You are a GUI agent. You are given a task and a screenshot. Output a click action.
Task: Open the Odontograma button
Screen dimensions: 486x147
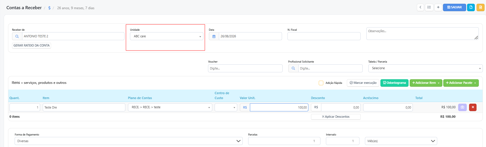[x=394, y=83]
